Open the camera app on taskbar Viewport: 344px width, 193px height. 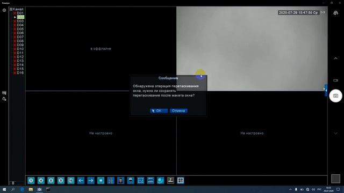click(39, 189)
